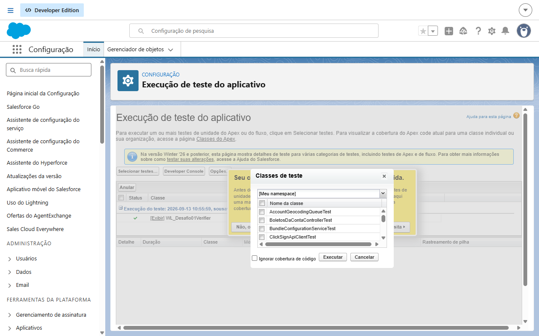Viewport: 539px width, 336px height.
Task: Close the Classes de teste dialog
Action: coord(384,176)
